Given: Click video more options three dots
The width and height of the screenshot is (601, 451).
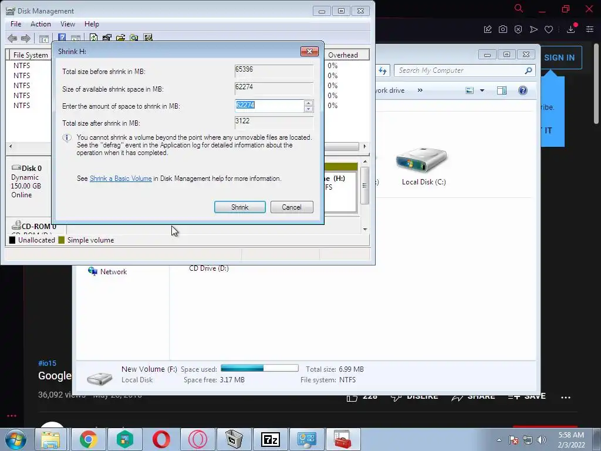Looking at the screenshot, I should pyautogui.click(x=566, y=398).
